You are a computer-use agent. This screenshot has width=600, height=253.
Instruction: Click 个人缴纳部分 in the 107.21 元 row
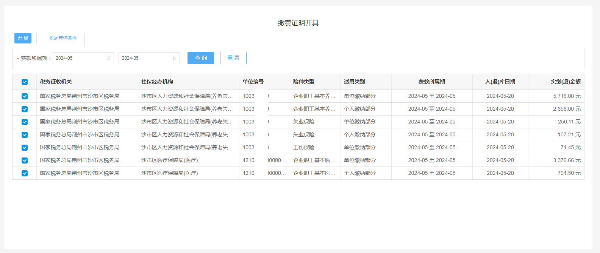[360, 134]
